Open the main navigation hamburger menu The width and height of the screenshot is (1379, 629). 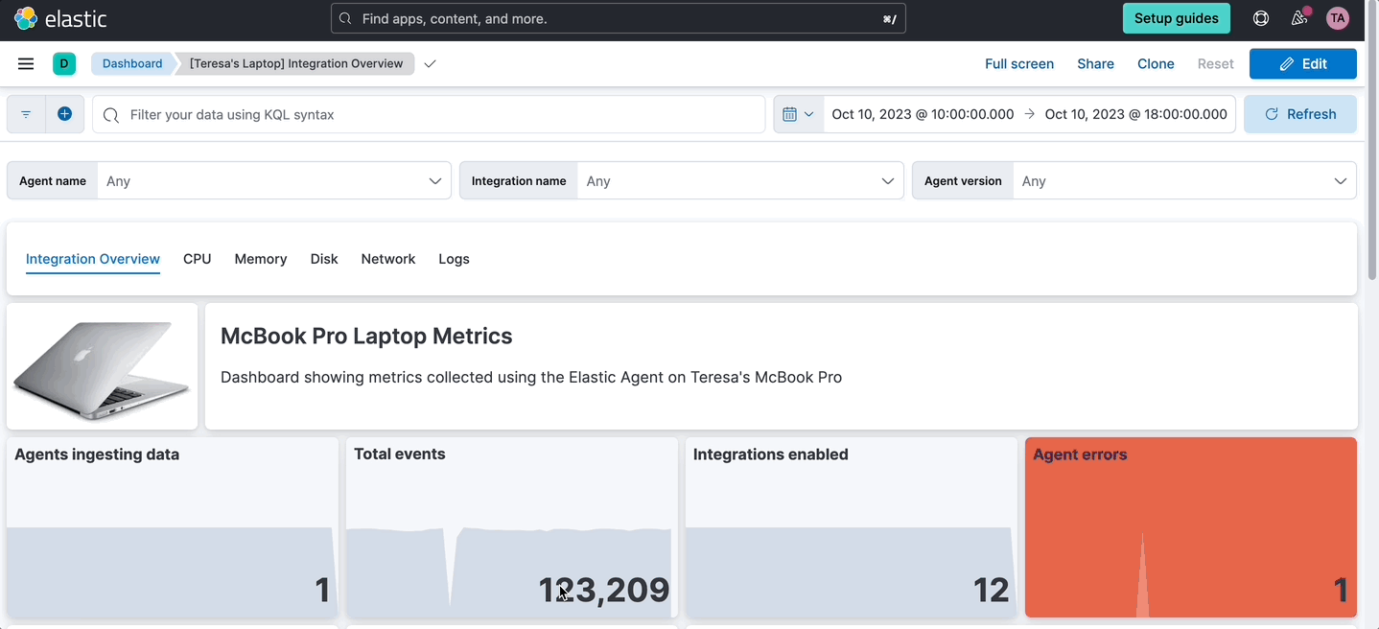(x=25, y=63)
